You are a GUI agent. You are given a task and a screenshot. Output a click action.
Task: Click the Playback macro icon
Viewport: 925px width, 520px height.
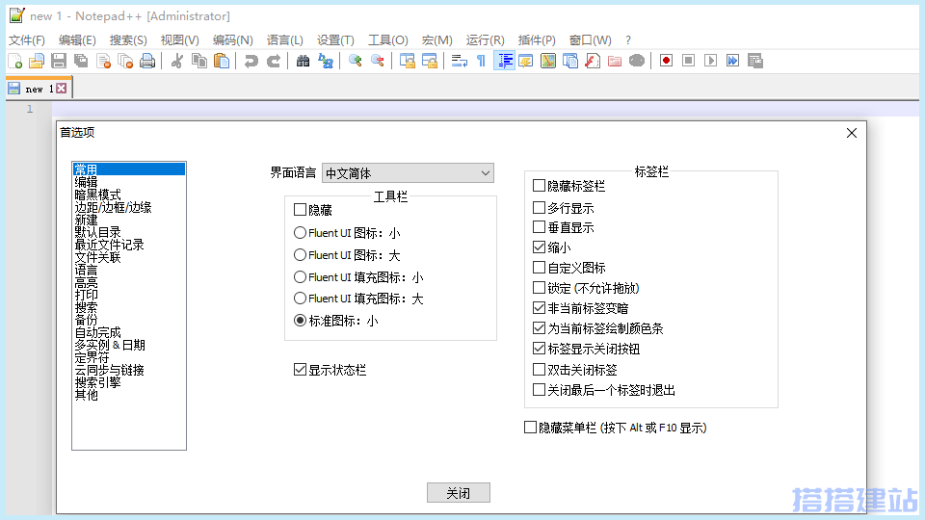(x=711, y=61)
